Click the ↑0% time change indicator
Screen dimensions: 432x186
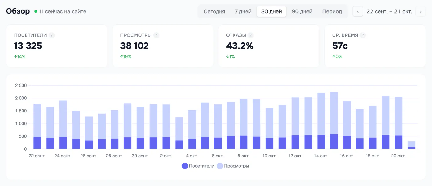(x=337, y=57)
